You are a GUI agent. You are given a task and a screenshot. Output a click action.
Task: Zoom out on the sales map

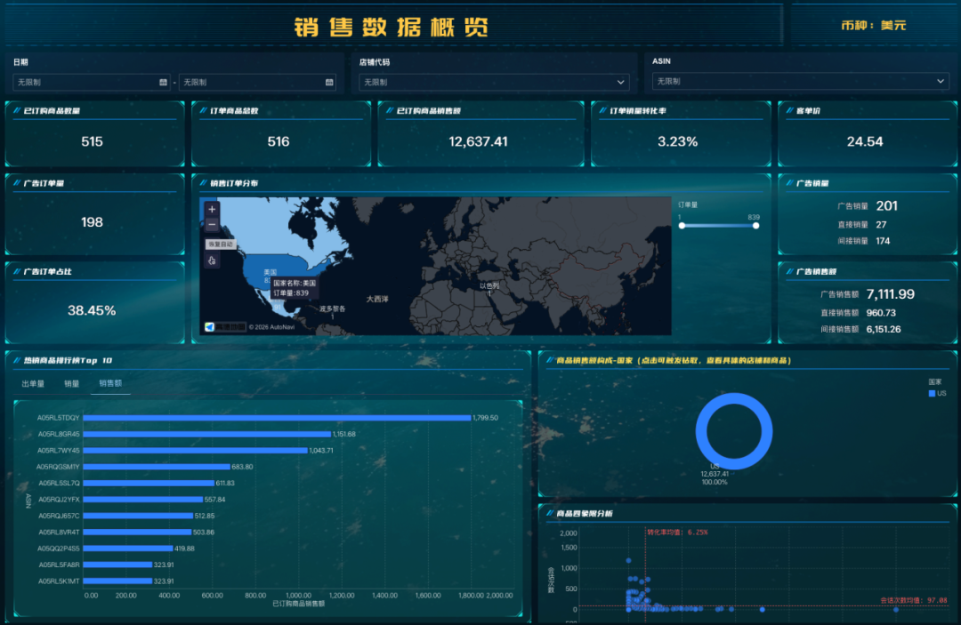[x=212, y=225]
